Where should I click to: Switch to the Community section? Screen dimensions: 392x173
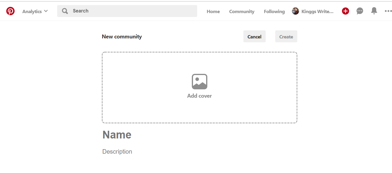[242, 11]
